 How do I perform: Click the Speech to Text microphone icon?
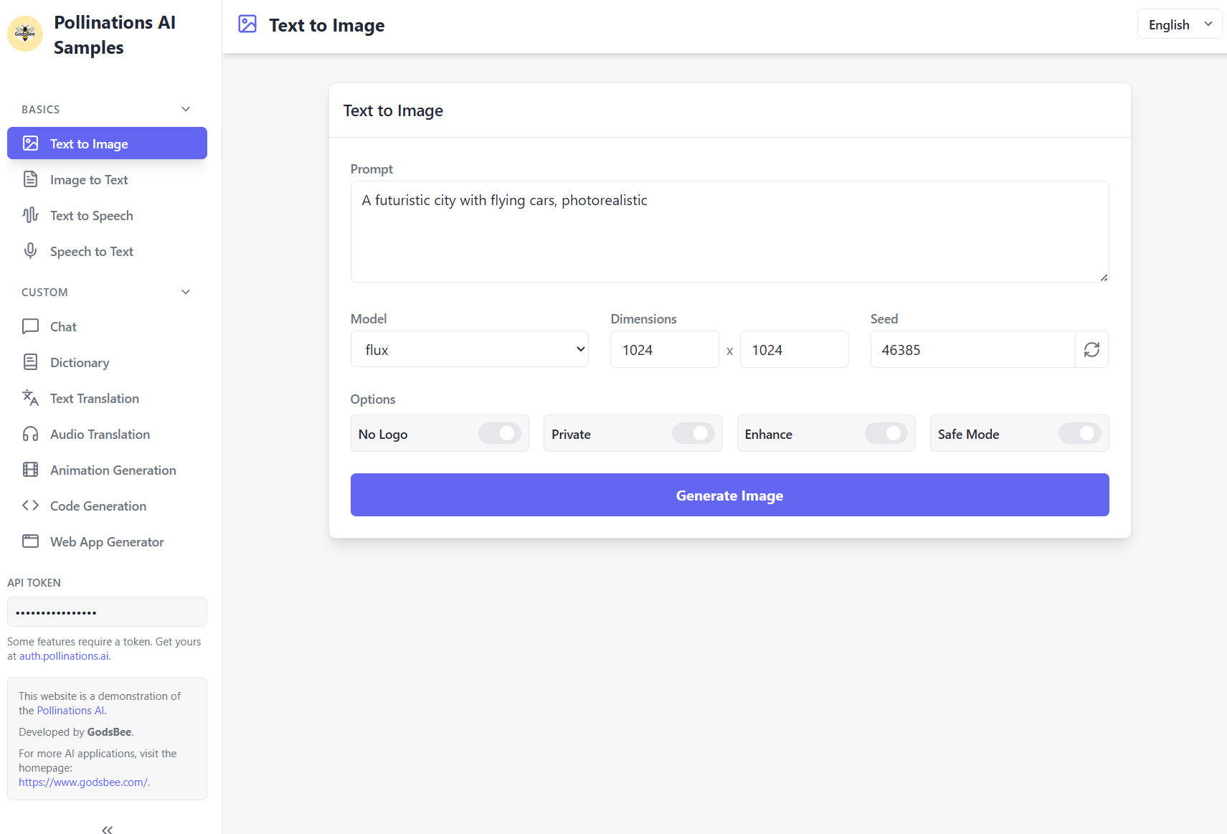point(30,251)
